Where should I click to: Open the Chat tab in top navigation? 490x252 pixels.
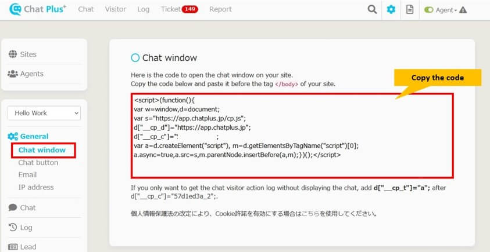[86, 9]
